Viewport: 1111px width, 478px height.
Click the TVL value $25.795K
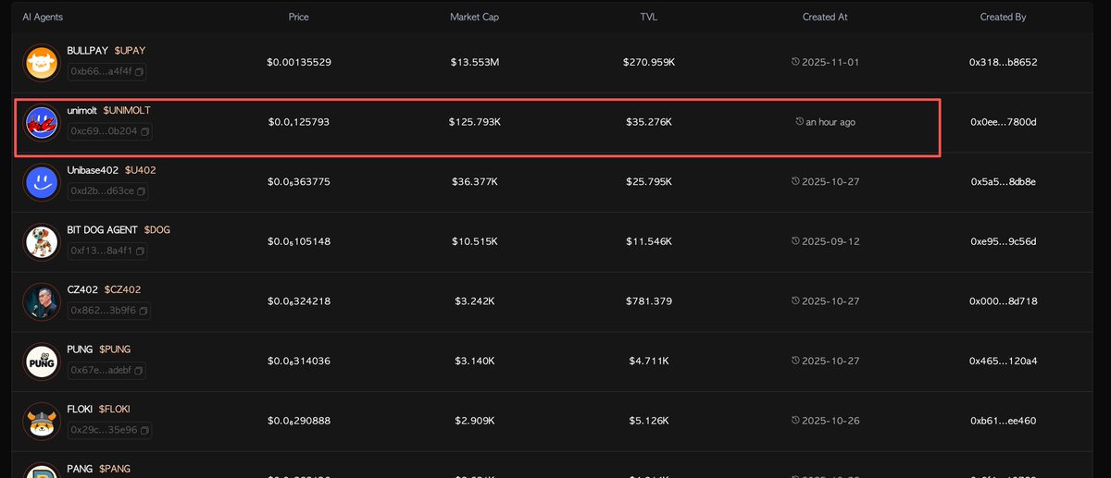pyautogui.click(x=648, y=181)
